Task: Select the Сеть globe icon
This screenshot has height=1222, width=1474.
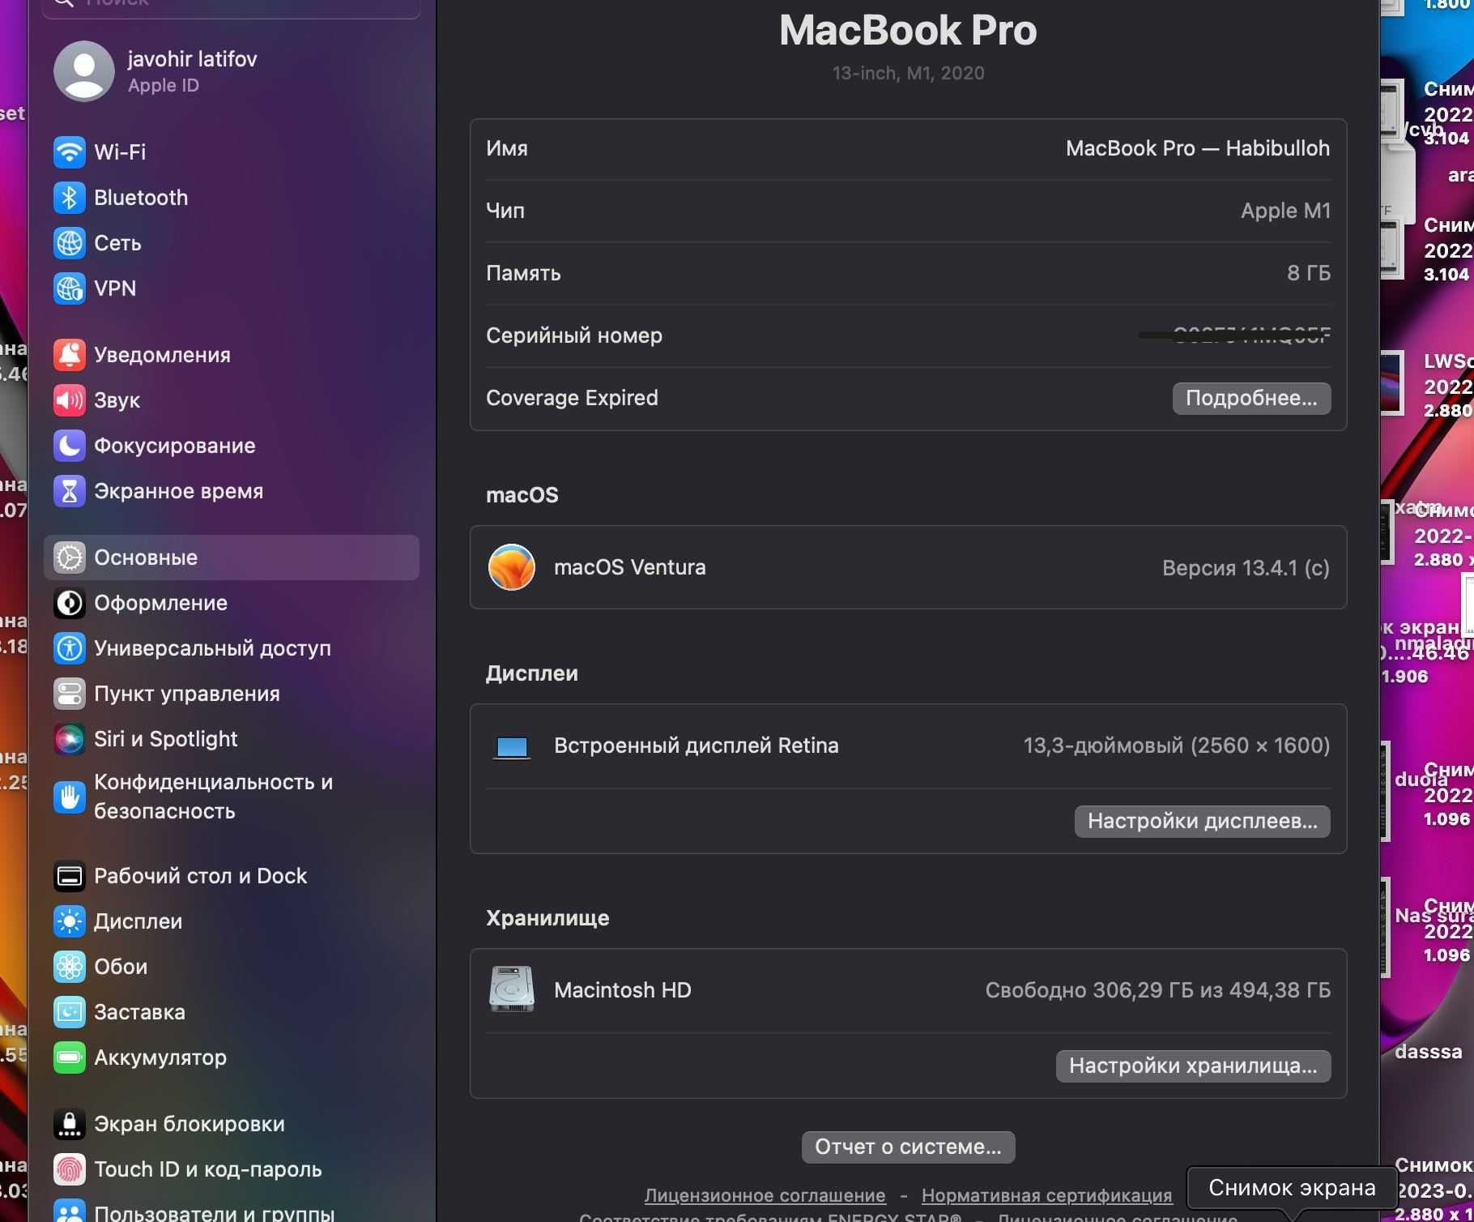Action: tap(70, 243)
